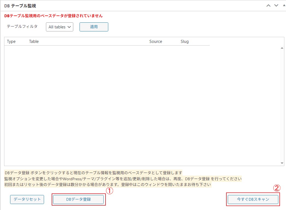Image resolution: width=286 pixels, height=210 pixels.
Task: Click the table scrollbar up arrow
Action: tap(282, 48)
